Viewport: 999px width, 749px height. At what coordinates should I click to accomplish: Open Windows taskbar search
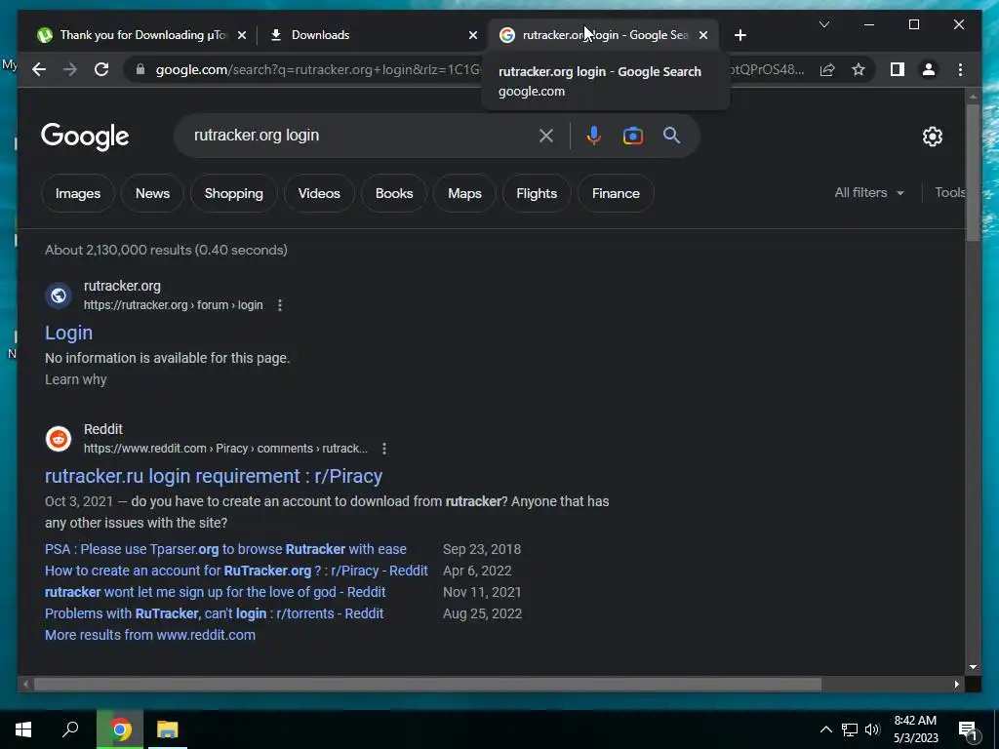70,729
